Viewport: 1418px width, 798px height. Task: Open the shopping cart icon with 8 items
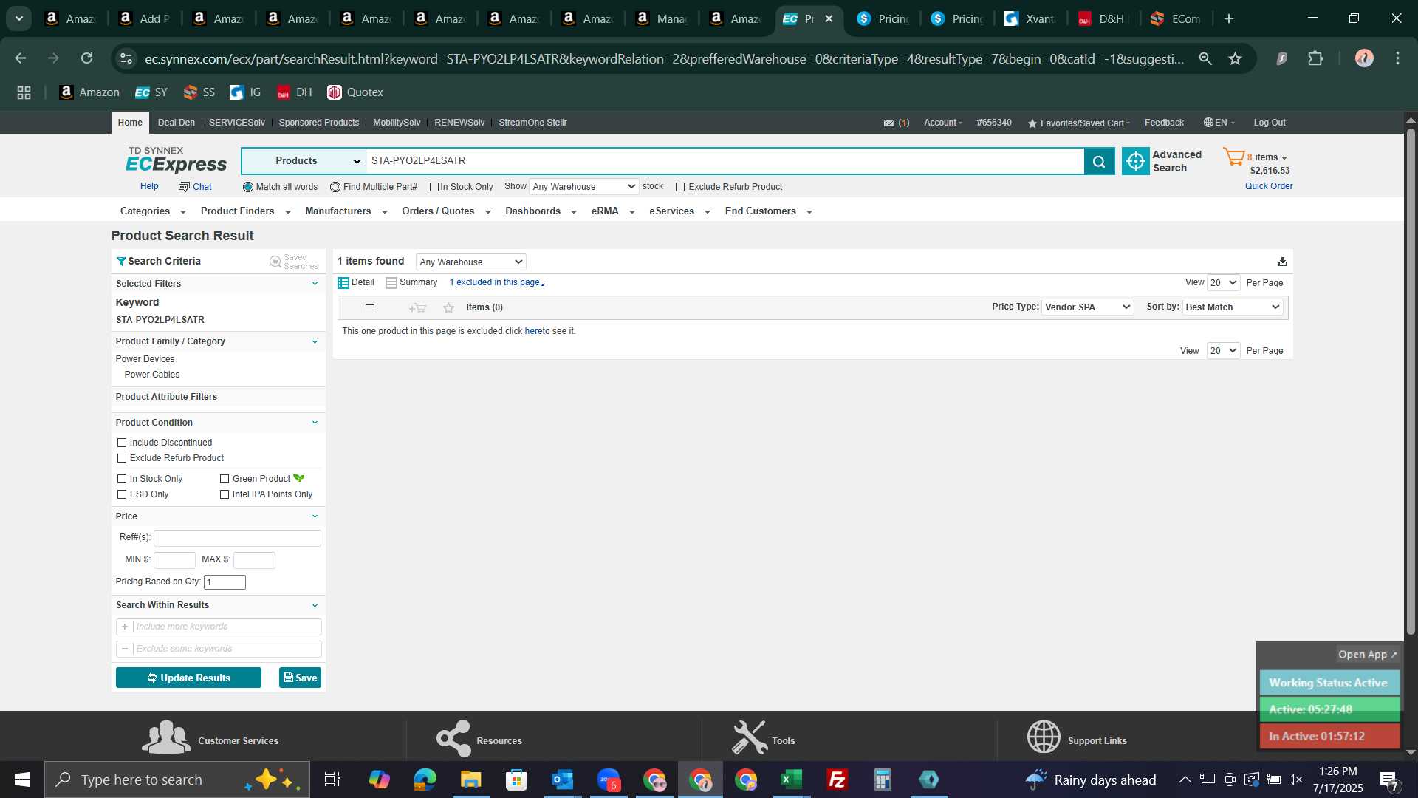(x=1233, y=157)
